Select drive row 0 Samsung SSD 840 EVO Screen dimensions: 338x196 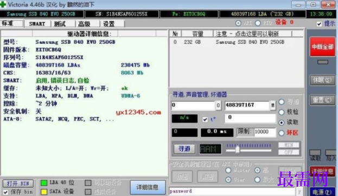tap(236, 42)
